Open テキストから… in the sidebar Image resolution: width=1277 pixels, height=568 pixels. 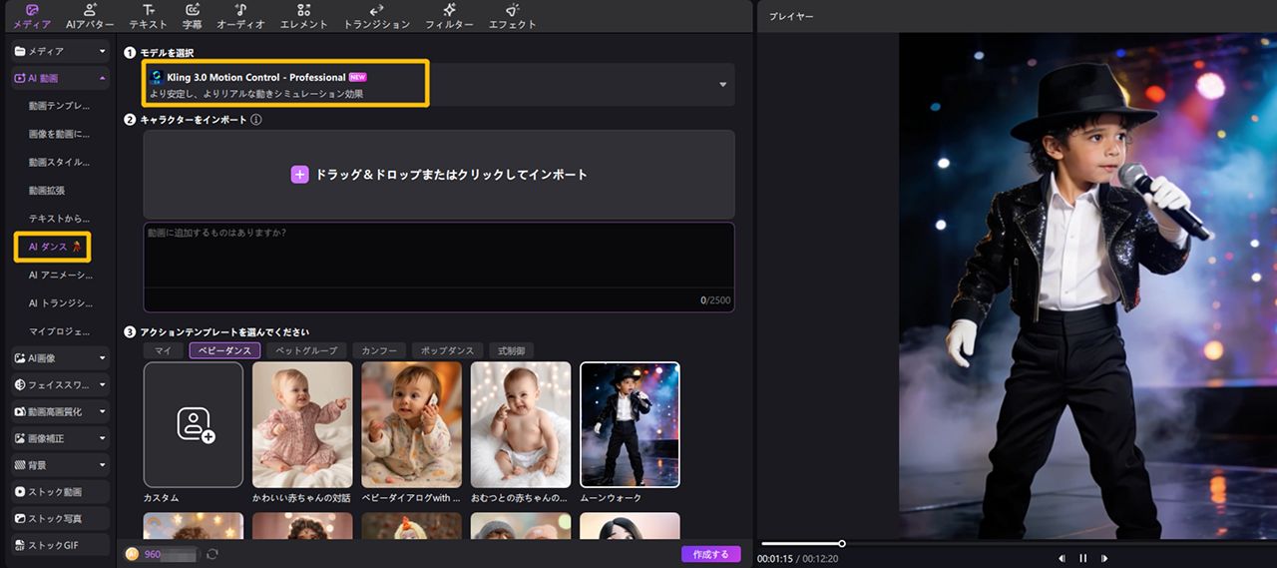(60, 218)
